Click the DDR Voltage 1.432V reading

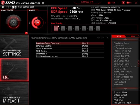tap(100, 18)
